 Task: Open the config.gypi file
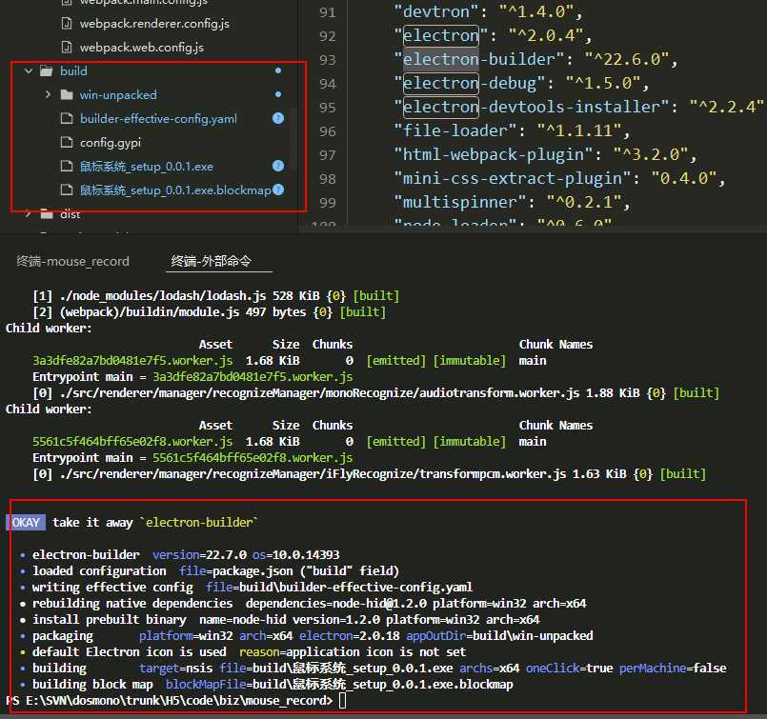[x=111, y=143]
